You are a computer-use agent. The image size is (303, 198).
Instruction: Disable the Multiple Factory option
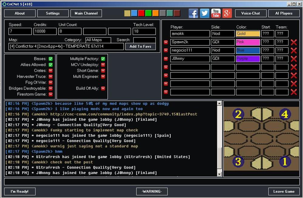[x=103, y=59]
